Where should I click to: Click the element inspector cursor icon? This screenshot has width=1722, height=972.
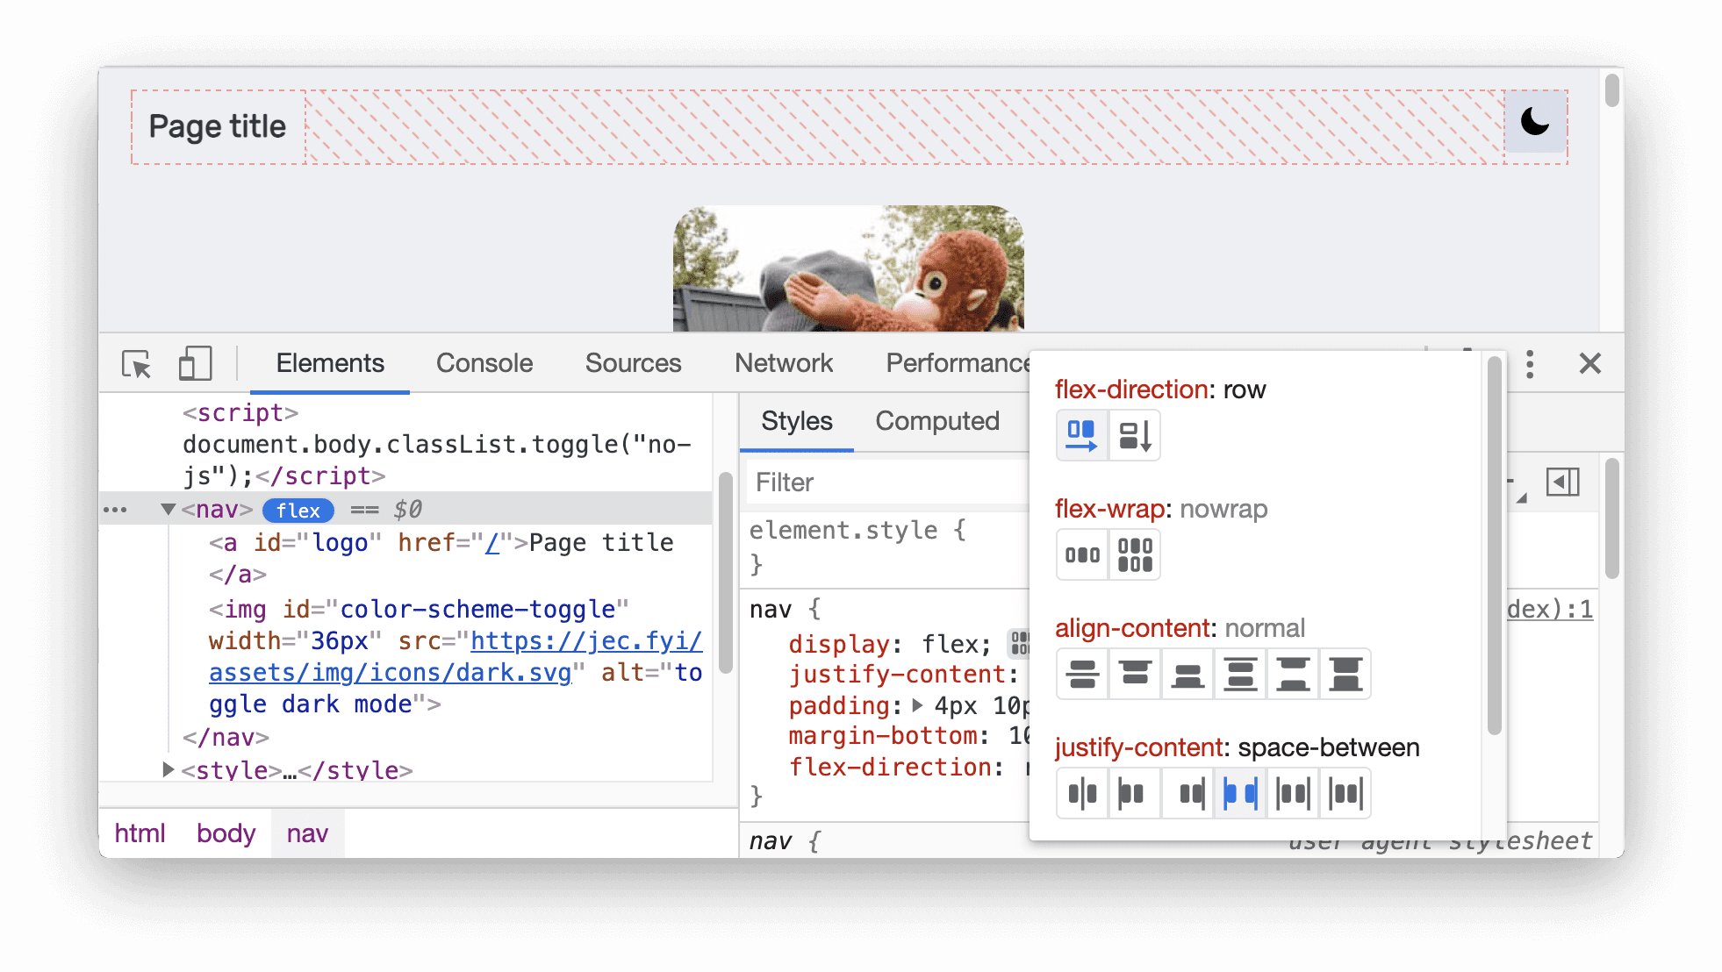click(136, 363)
